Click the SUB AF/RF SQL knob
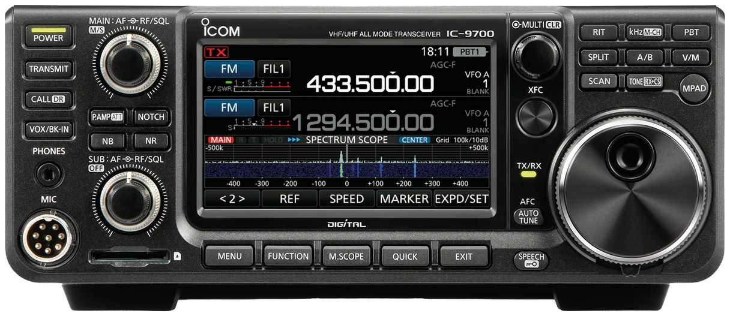 [x=130, y=201]
